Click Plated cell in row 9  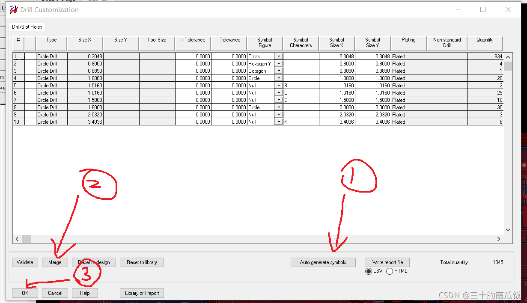pyautogui.click(x=408, y=115)
